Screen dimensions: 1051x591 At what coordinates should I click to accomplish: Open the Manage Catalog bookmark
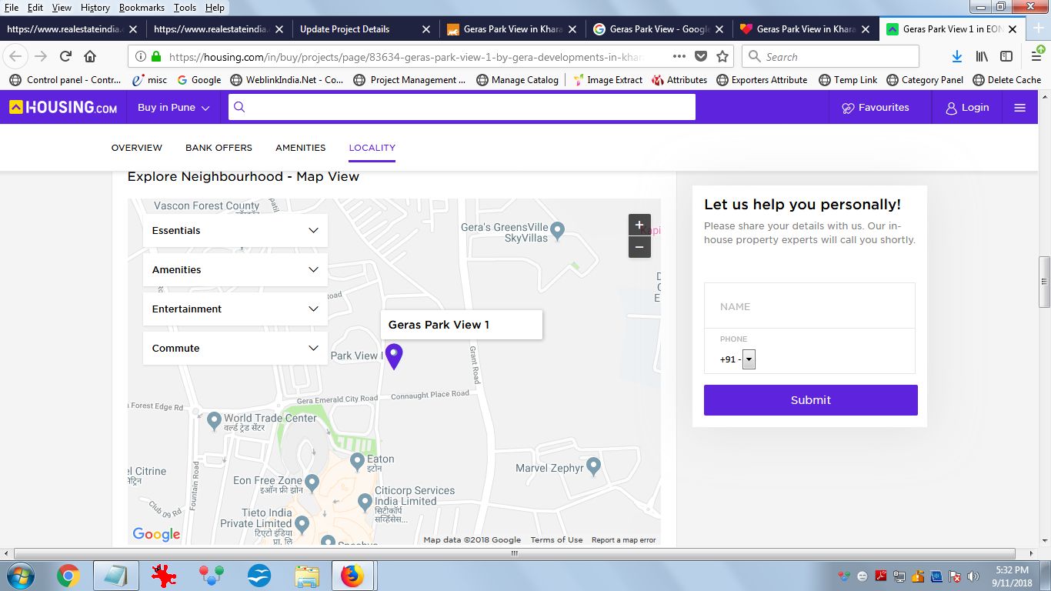click(x=518, y=79)
